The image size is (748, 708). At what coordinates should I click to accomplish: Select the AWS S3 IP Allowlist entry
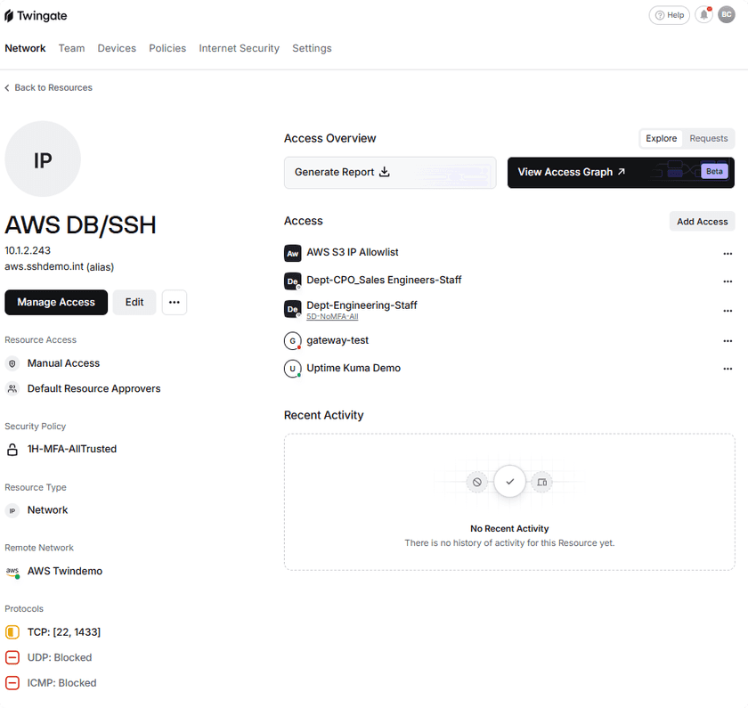pyautogui.click(x=353, y=252)
